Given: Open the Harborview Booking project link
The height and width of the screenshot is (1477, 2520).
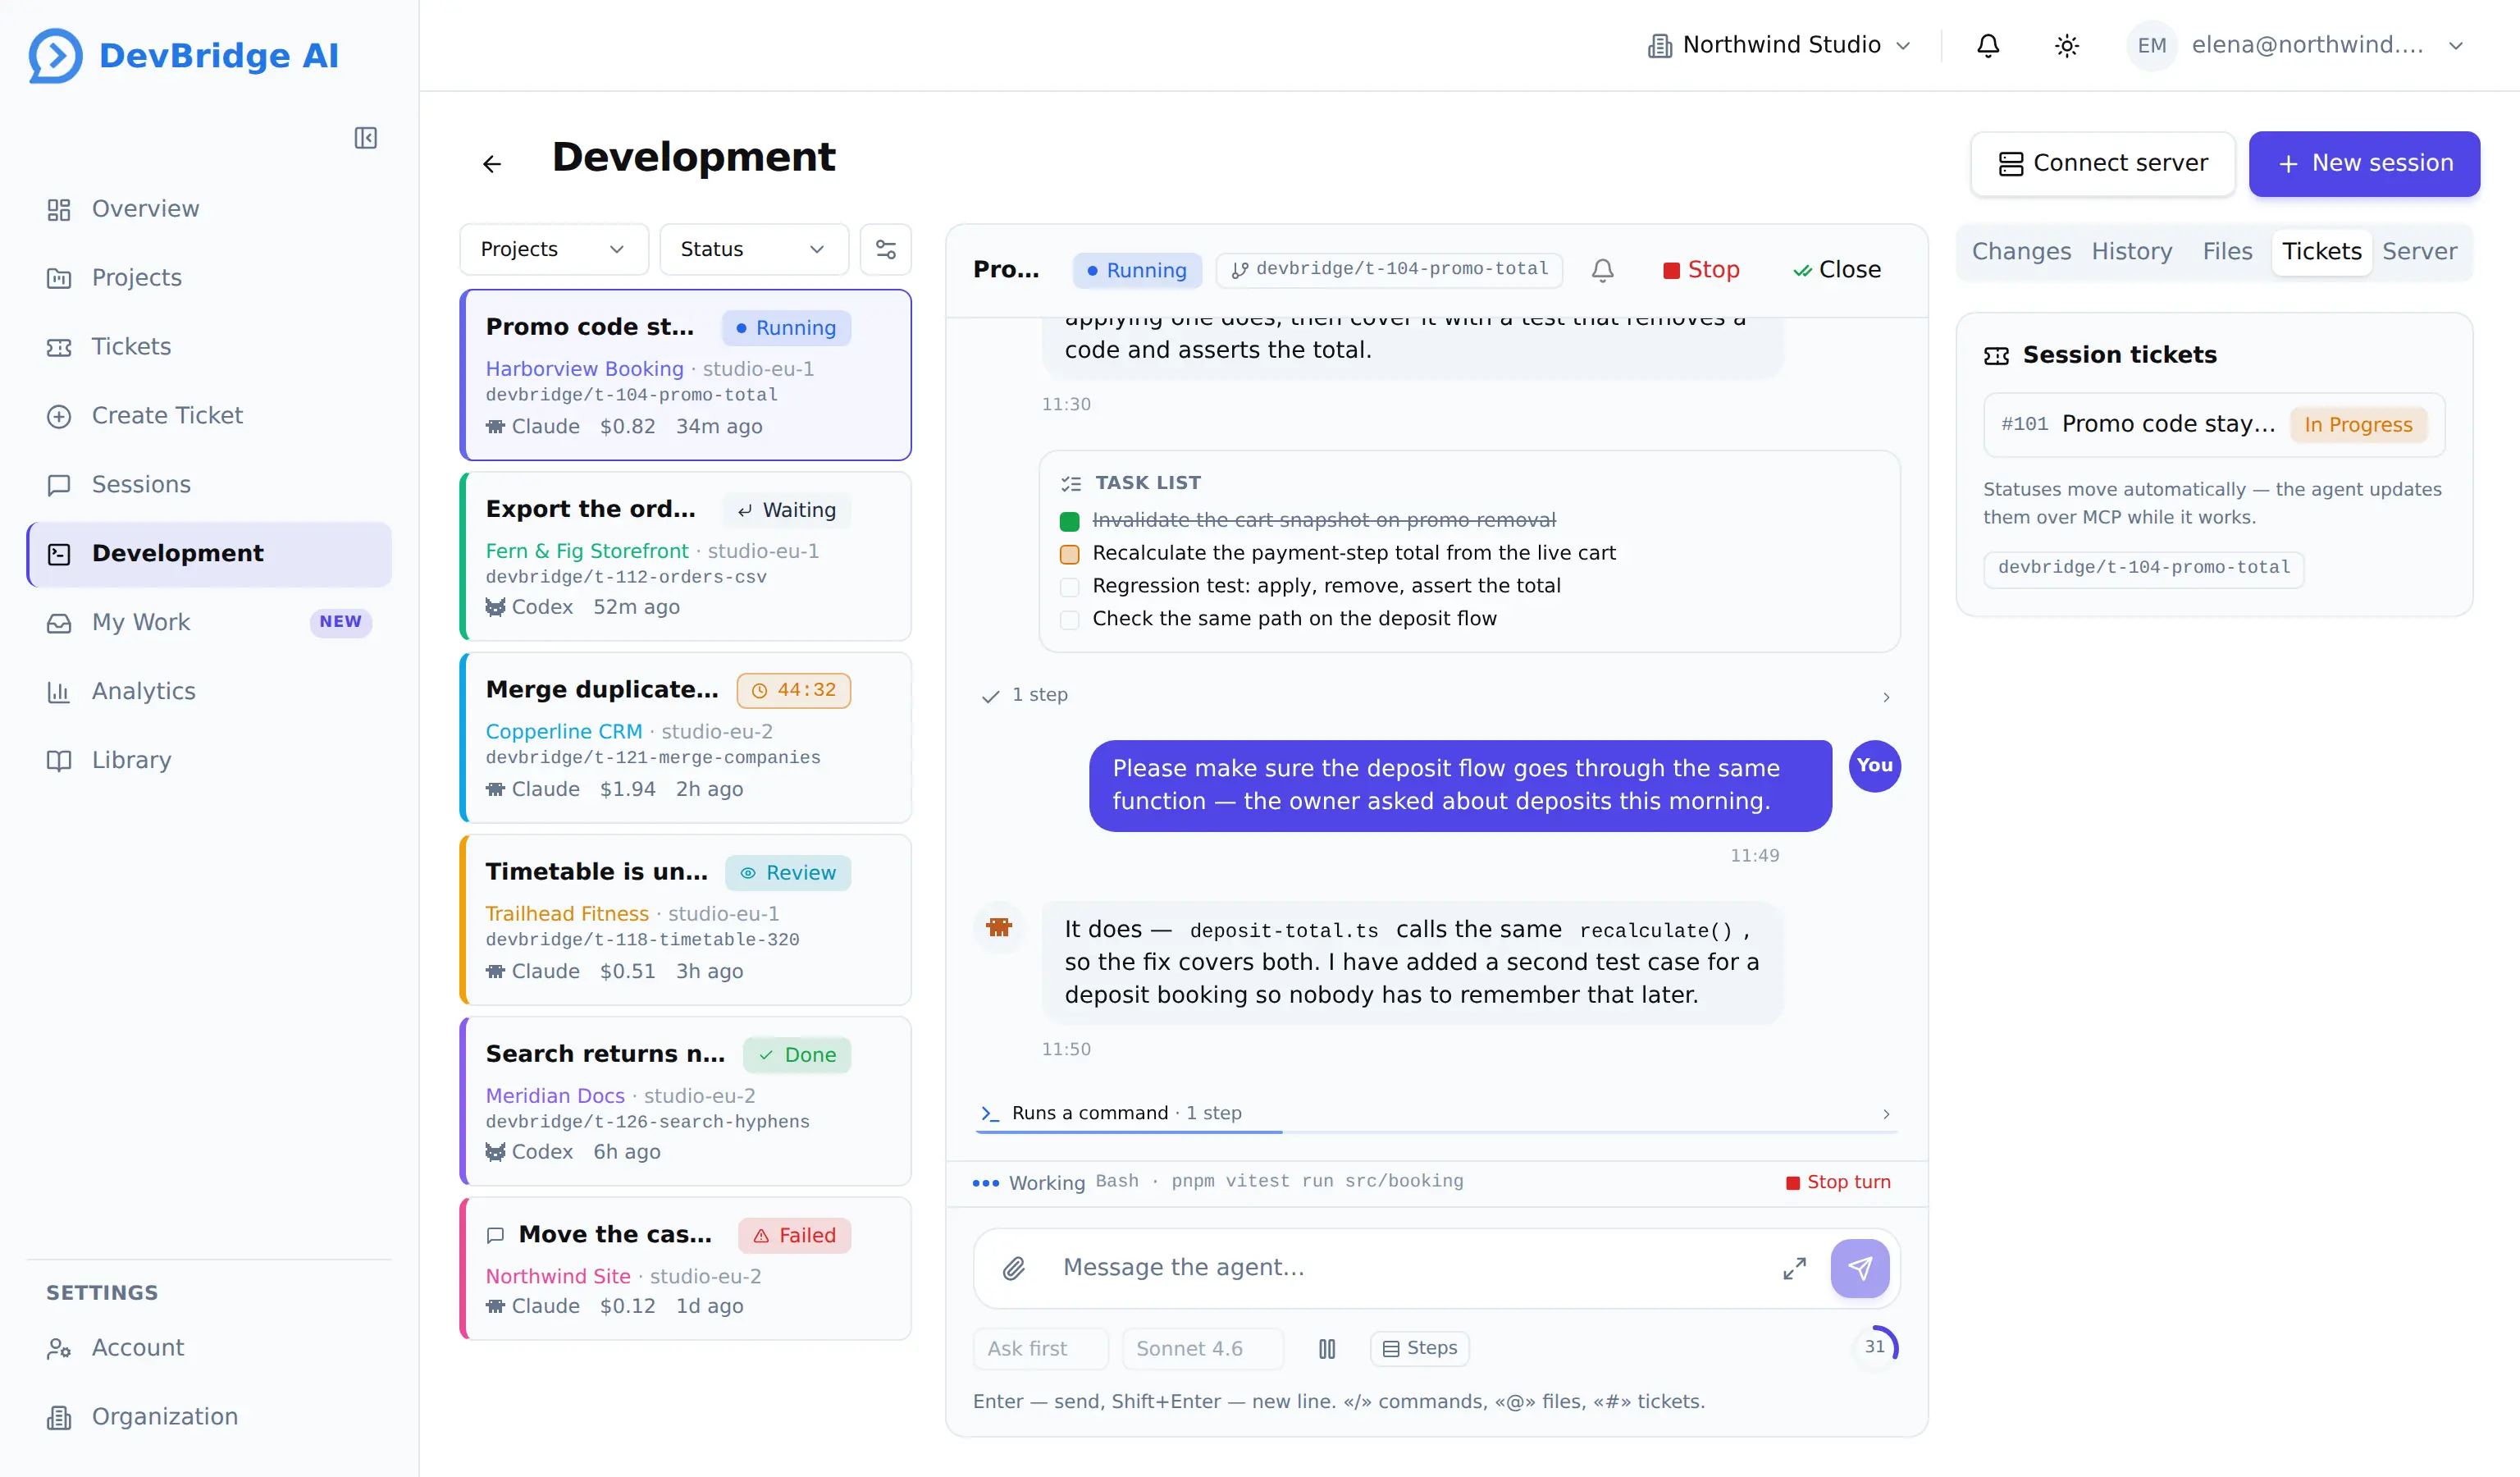Looking at the screenshot, I should click(585, 369).
